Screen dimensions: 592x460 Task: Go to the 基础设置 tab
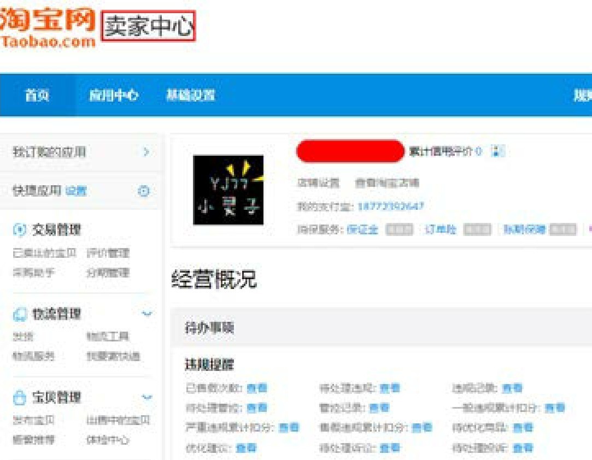[x=190, y=96]
